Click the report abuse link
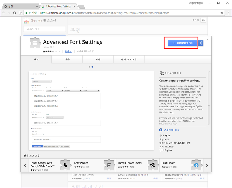Image resolution: width=232 pixels, height=188 pixels. coord(172,130)
